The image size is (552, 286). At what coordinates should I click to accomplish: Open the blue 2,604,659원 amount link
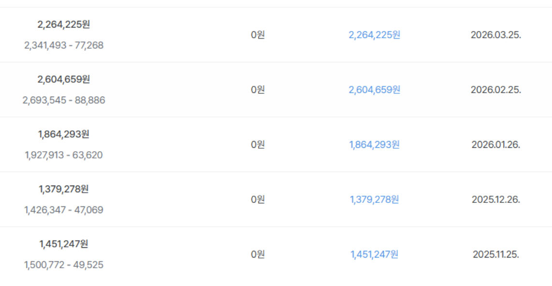pos(374,90)
